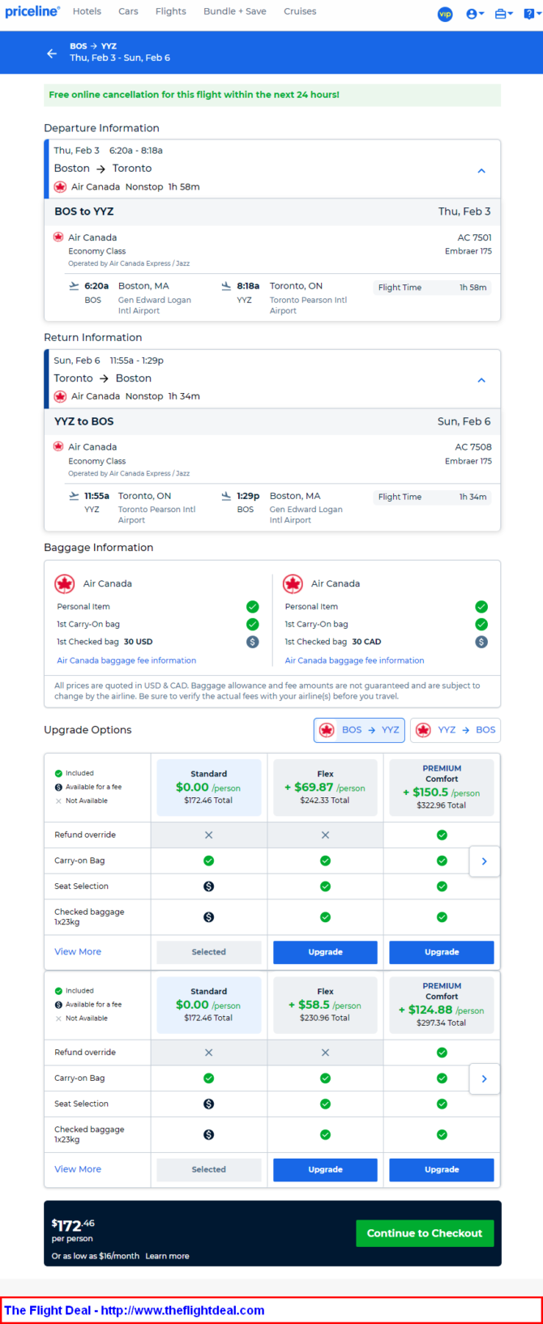Open Learn more about monthly payments
The width and height of the screenshot is (543, 1324).
pos(167,1256)
